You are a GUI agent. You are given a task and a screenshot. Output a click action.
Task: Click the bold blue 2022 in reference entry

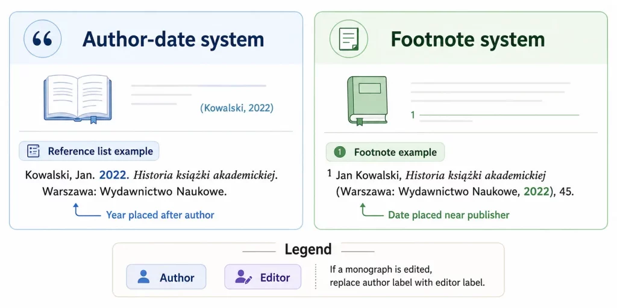click(114, 175)
